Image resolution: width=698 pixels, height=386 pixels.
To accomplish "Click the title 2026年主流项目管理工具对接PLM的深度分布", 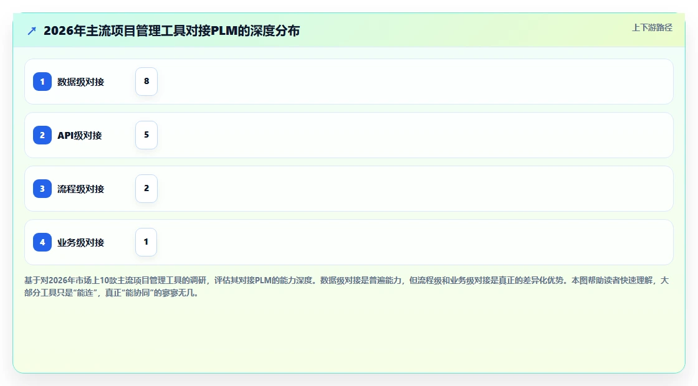I will [x=172, y=31].
